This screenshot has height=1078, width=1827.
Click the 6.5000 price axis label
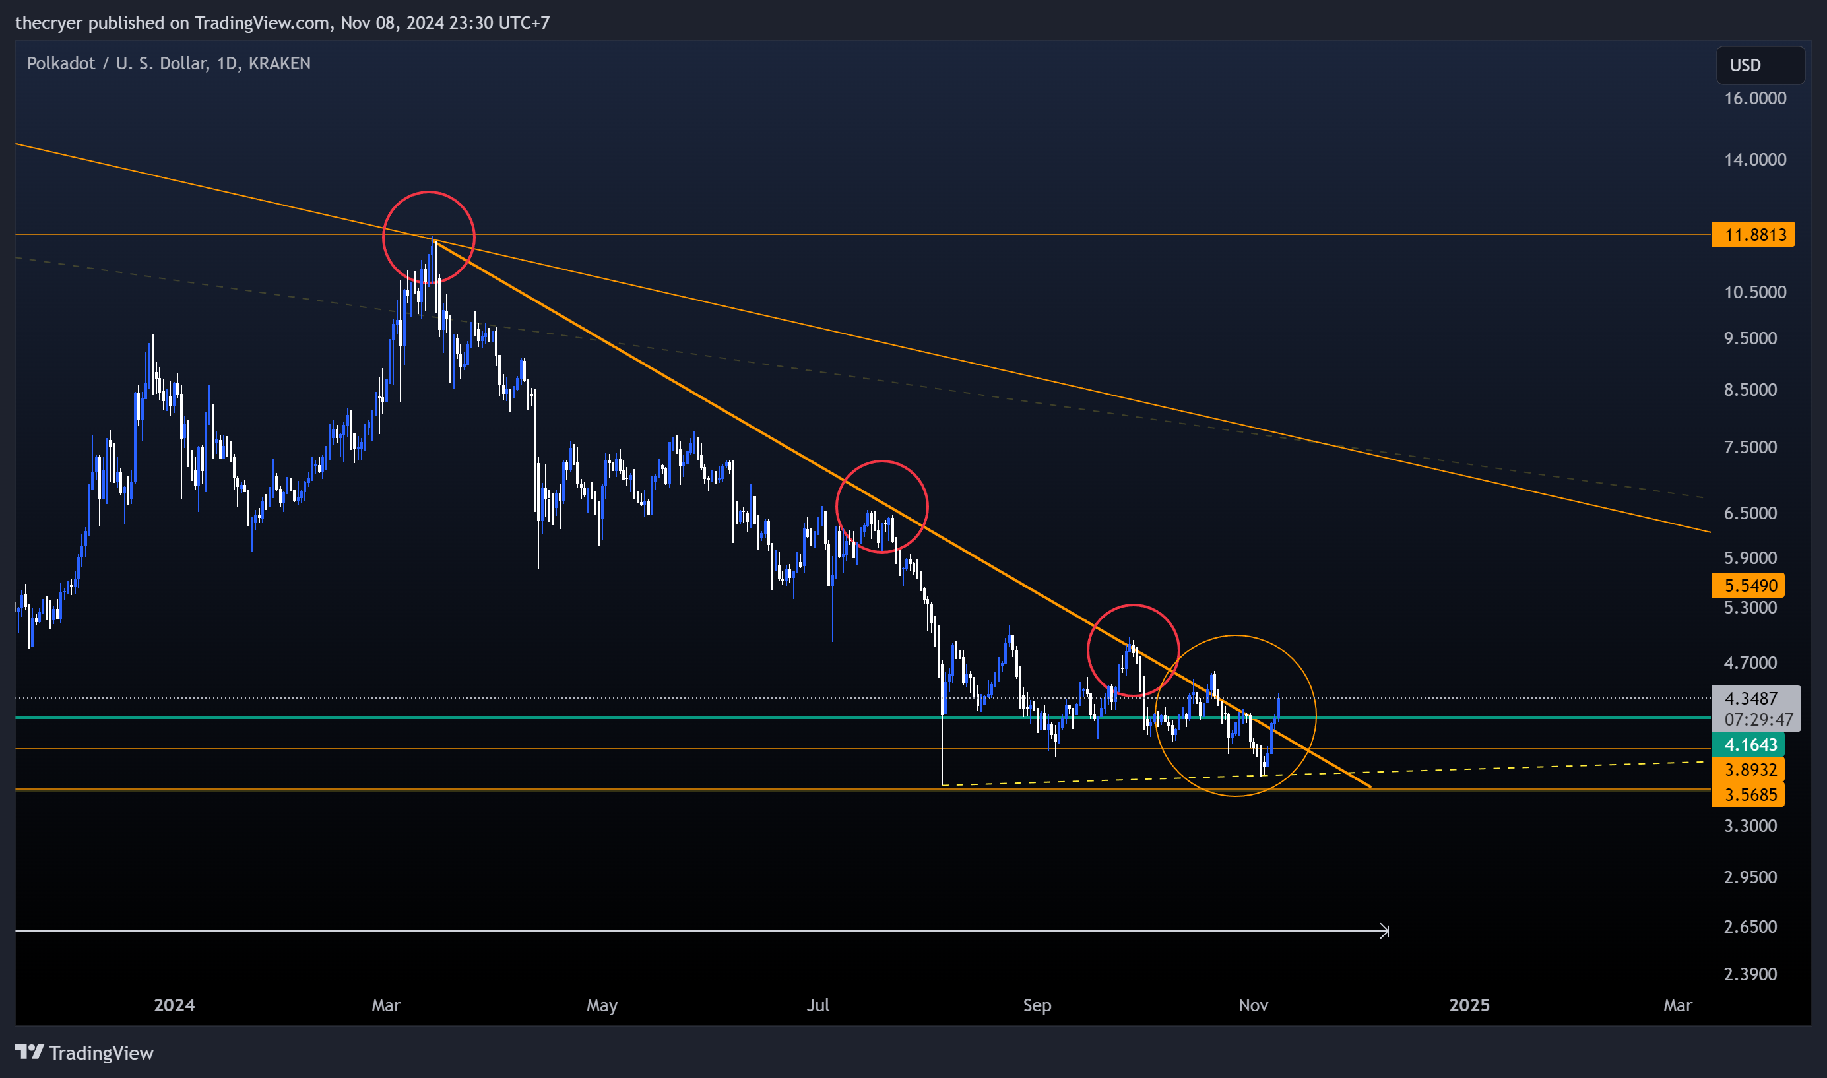click(1750, 513)
